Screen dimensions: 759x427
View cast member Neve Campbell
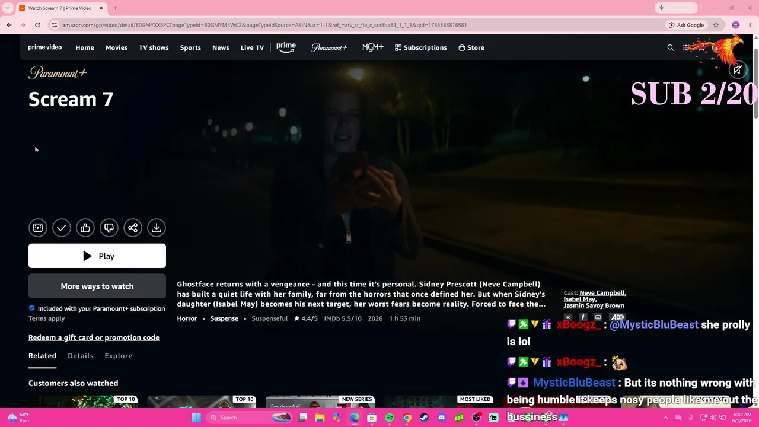pos(602,293)
